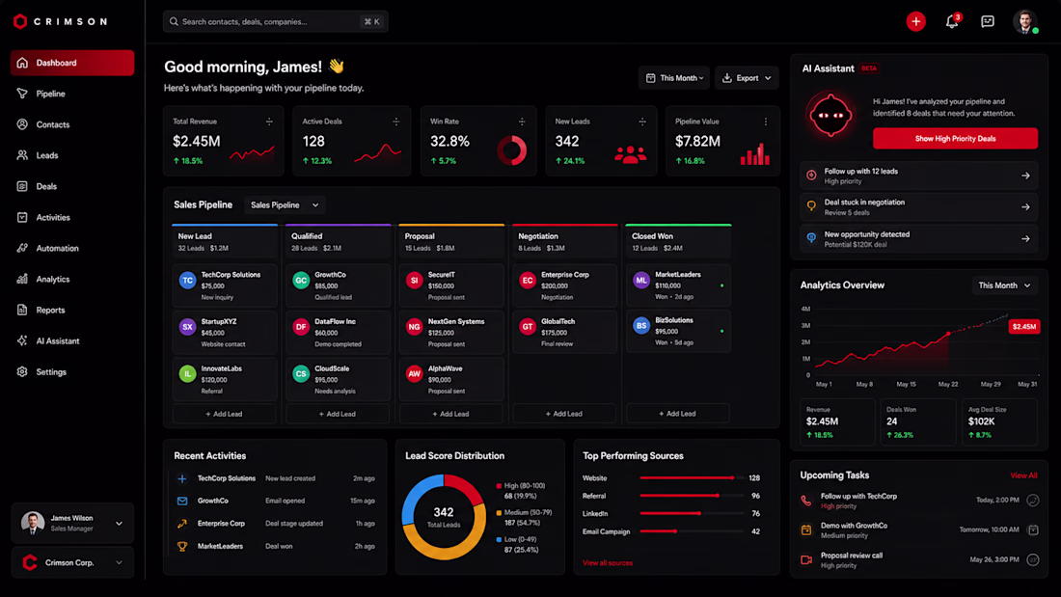Click View All upcoming tasks link

(1023, 475)
